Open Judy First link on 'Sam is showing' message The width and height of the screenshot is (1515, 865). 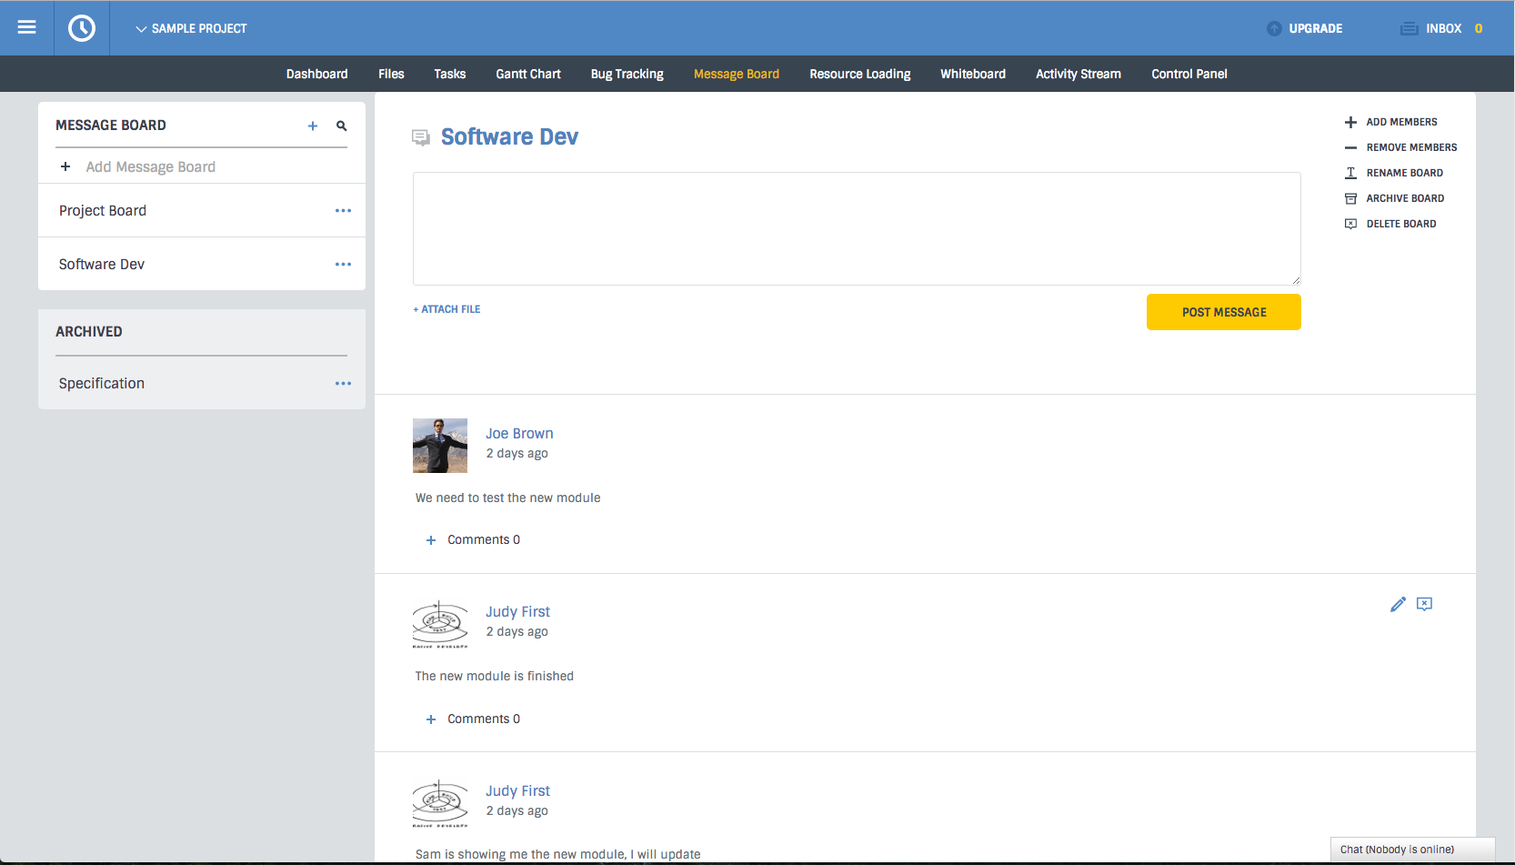tap(517, 791)
